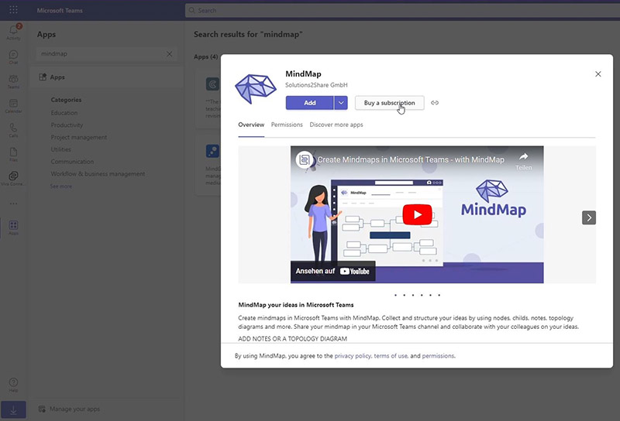Open the permissions link in footer

(438, 356)
